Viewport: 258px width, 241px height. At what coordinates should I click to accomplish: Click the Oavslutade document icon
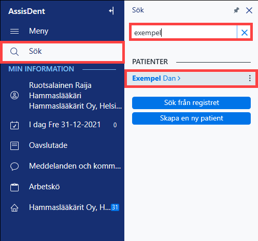pos(15,146)
